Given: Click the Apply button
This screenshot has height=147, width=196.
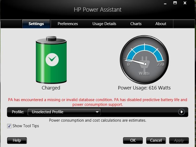Looking at the screenshot, I should 179,140.
